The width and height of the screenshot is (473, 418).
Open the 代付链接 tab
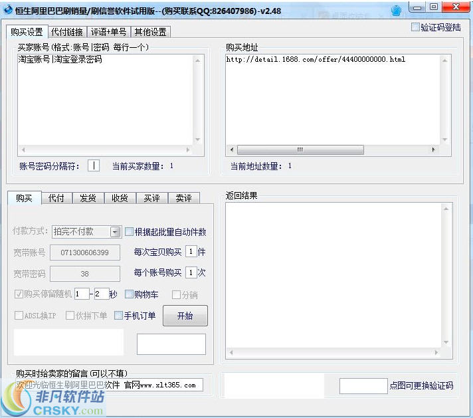tap(67, 32)
